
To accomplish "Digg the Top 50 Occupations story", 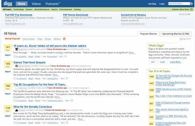I will [x=8, y=94].
